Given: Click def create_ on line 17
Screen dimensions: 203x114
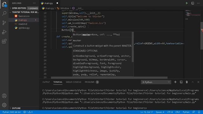Looking at the screenshot, I should point(64,37).
